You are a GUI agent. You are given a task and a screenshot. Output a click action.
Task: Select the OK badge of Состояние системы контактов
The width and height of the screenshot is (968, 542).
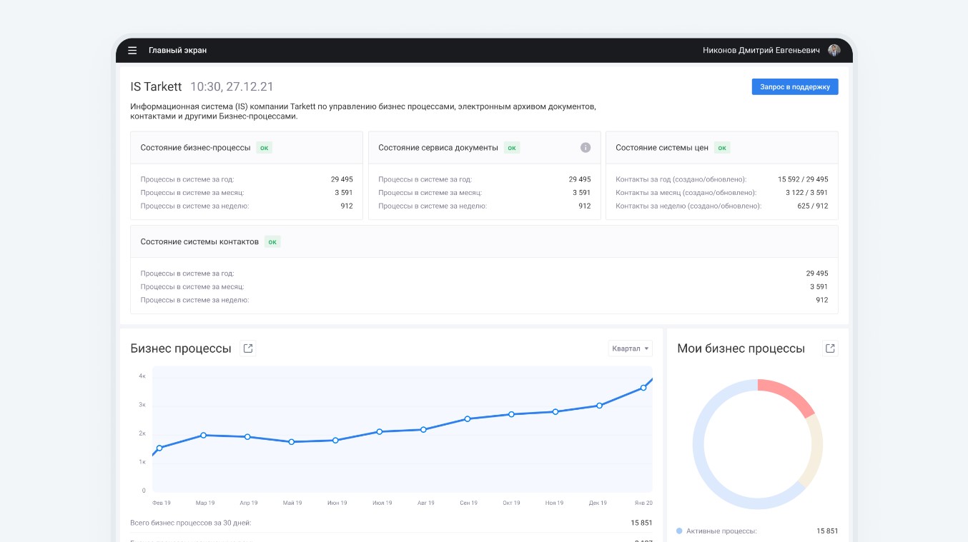click(272, 242)
